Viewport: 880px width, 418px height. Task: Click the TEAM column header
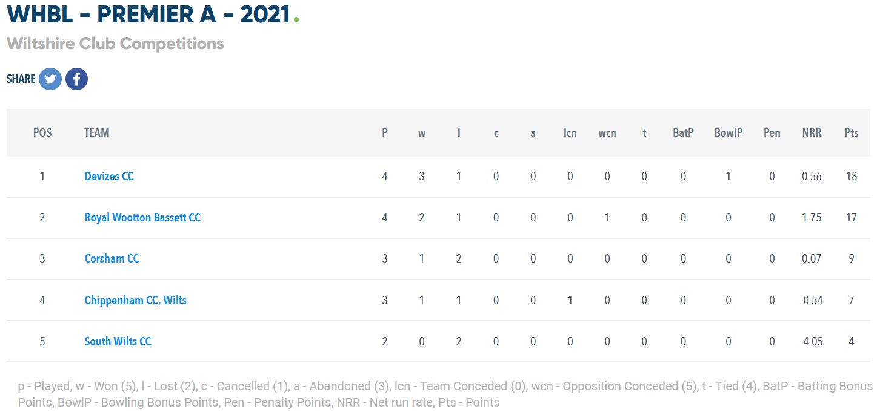[97, 133]
